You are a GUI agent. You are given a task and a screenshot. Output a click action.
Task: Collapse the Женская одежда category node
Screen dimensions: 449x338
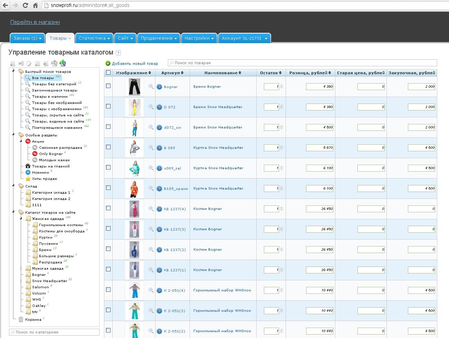click(x=21, y=219)
